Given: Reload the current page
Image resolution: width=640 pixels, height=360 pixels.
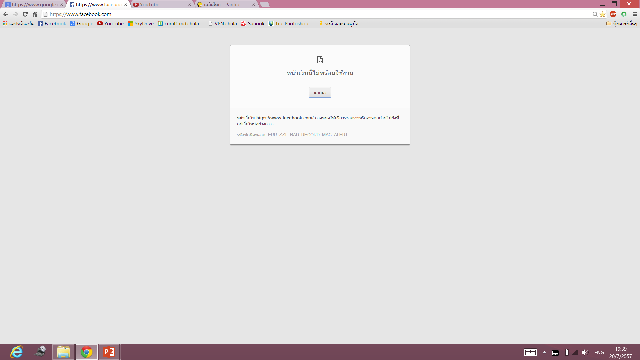Looking at the screenshot, I should [x=25, y=14].
